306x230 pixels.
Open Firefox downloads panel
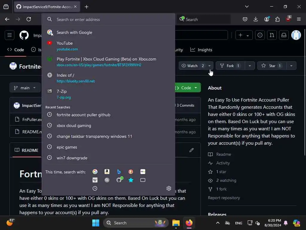256,19
